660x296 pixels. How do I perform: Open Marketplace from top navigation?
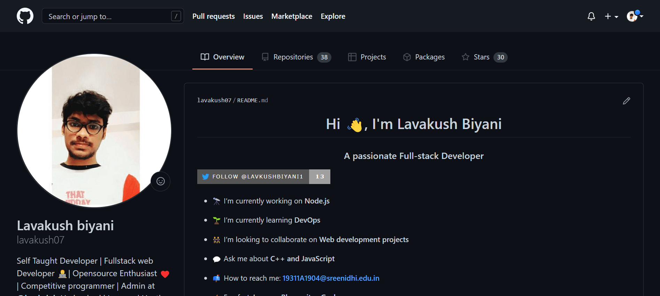coord(292,16)
